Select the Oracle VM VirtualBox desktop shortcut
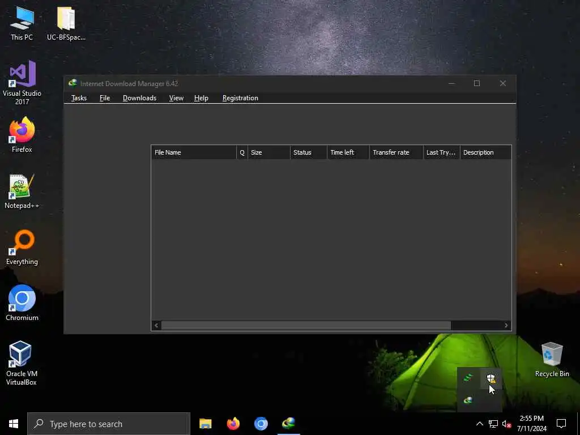The height and width of the screenshot is (435, 580). [x=22, y=363]
